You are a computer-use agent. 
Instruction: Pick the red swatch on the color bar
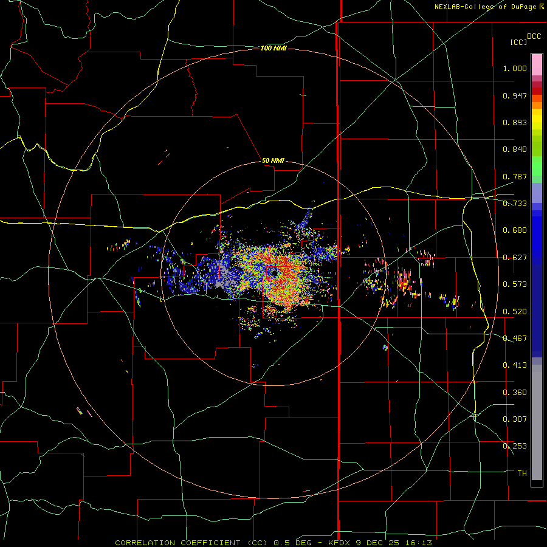tap(537, 91)
